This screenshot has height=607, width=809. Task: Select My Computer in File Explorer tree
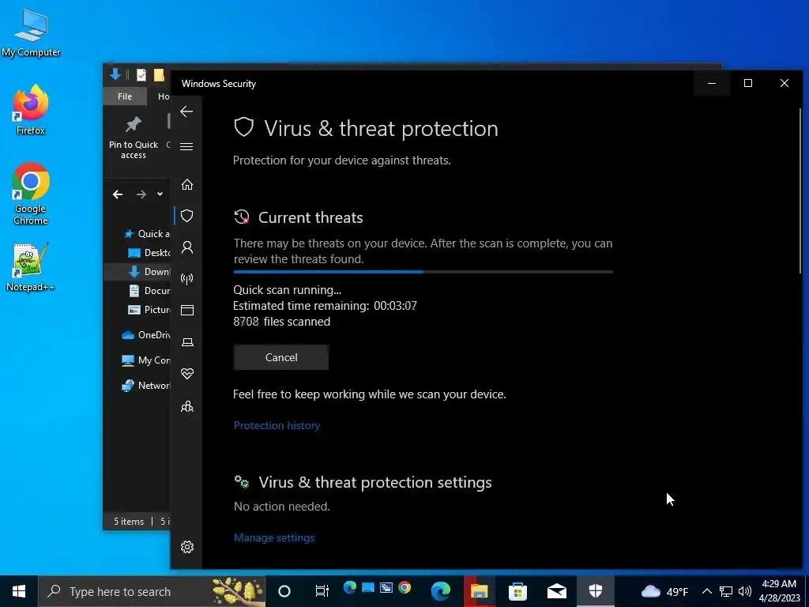click(x=145, y=360)
